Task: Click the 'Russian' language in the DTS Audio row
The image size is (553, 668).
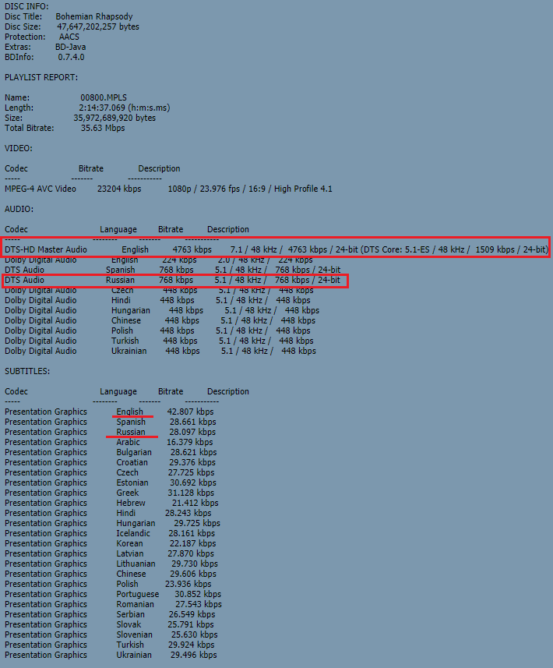Action: click(x=120, y=281)
